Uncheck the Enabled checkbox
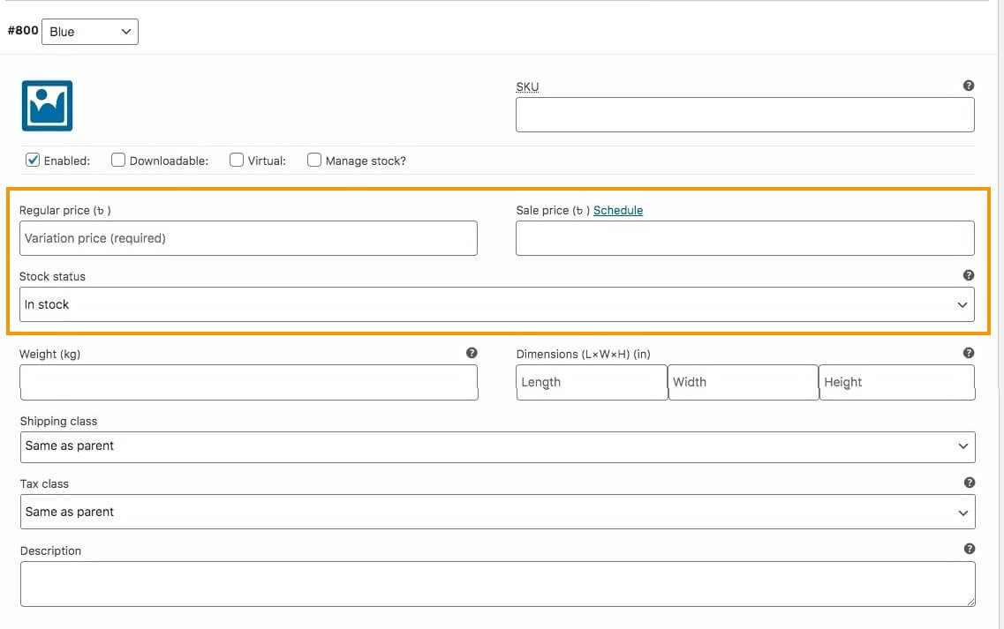The image size is (1004, 629). (33, 161)
